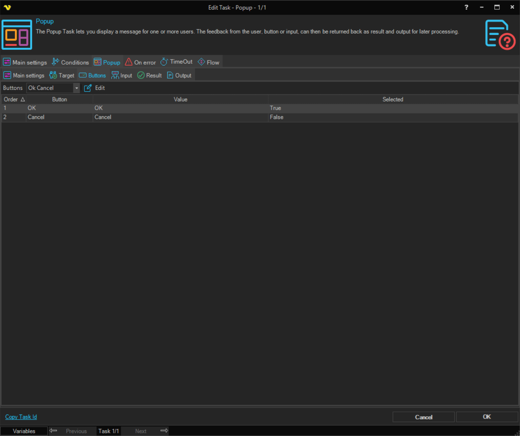Select the Cancel button row in table

click(36, 117)
